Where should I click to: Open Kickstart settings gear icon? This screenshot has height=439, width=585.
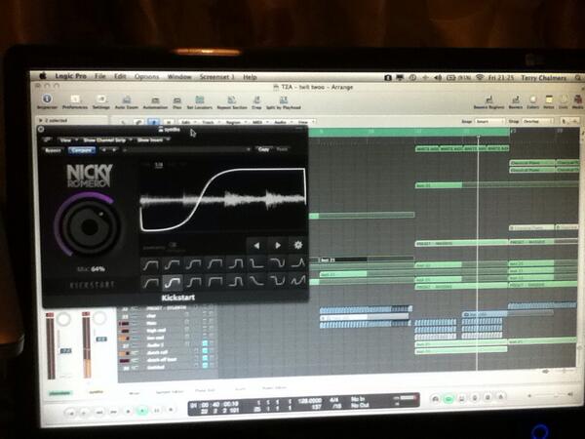(x=297, y=245)
